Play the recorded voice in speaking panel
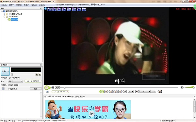 click(x=37, y=74)
